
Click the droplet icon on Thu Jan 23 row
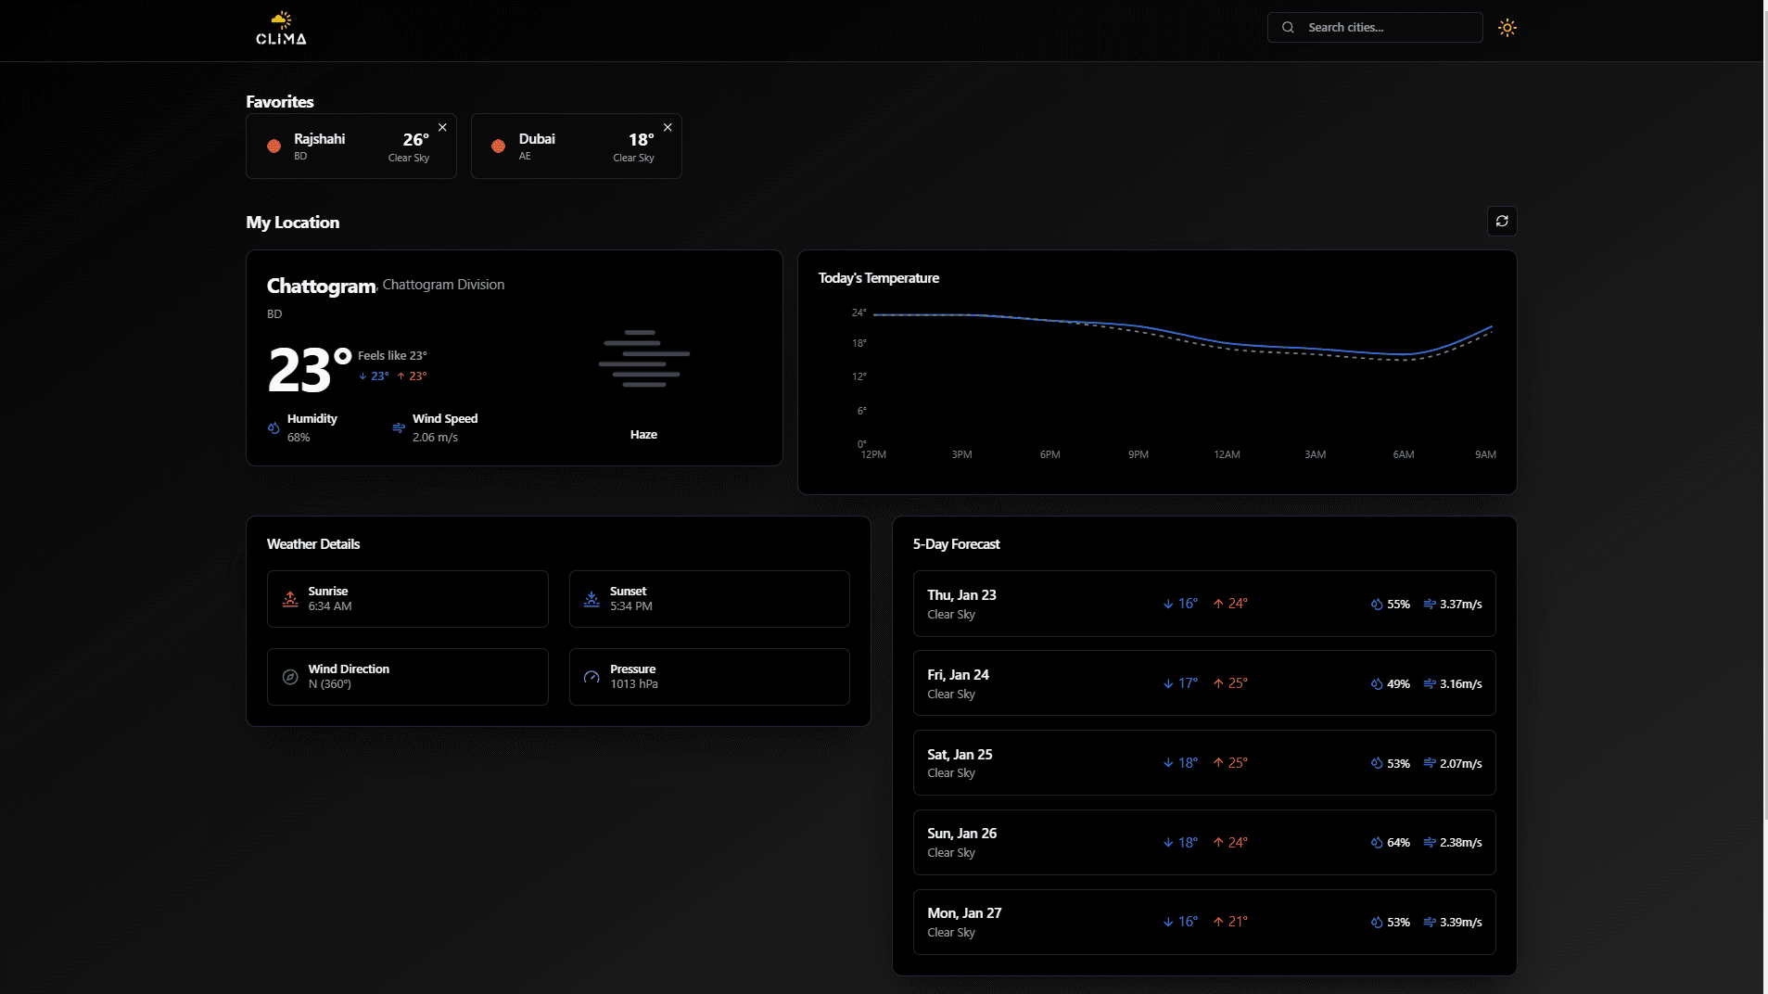[x=1376, y=604]
